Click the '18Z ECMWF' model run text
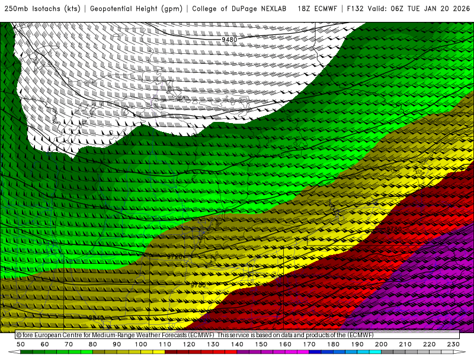 pyautogui.click(x=317, y=9)
